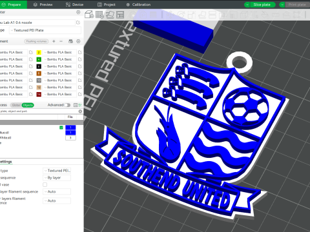Click the process search input field
This screenshot has width=310, height=232.
[x=39, y=111]
